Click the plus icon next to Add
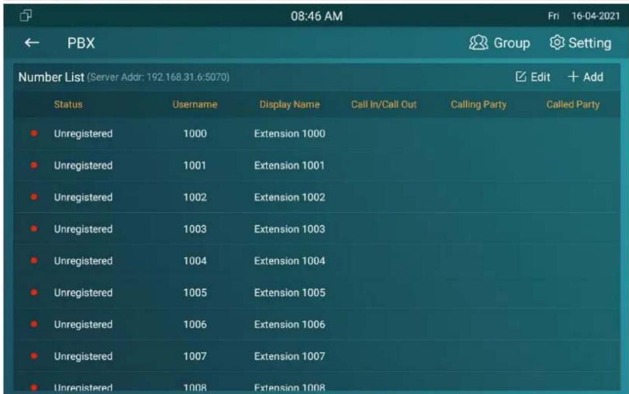This screenshot has width=629, height=394. 573,77
